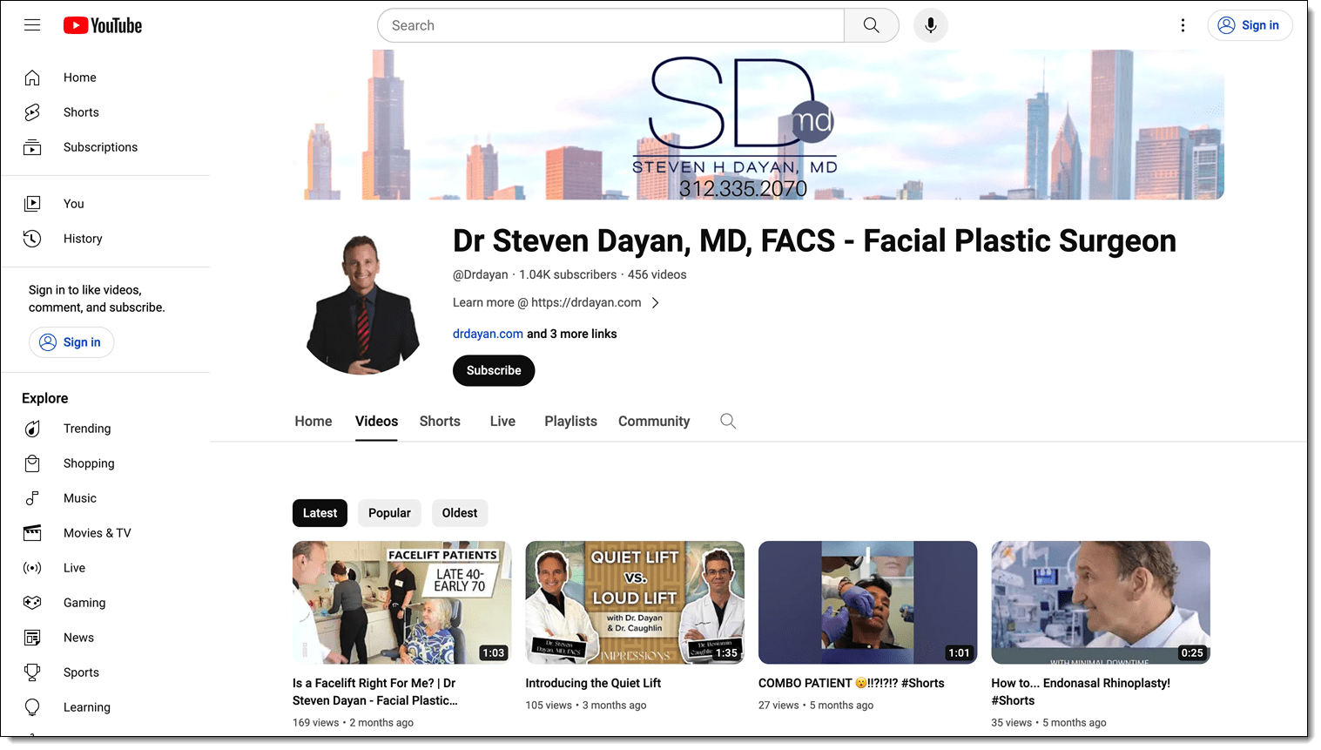Open the channel search icon next to Community
1321x750 pixels.
click(x=728, y=421)
